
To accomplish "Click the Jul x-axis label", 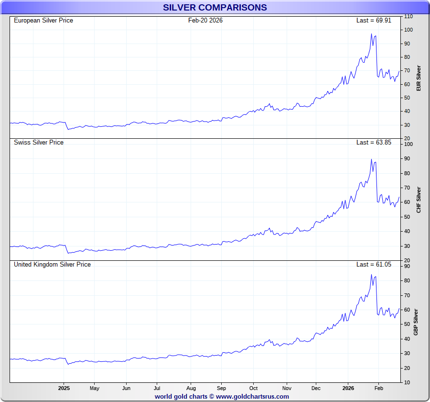I will click(x=157, y=388).
